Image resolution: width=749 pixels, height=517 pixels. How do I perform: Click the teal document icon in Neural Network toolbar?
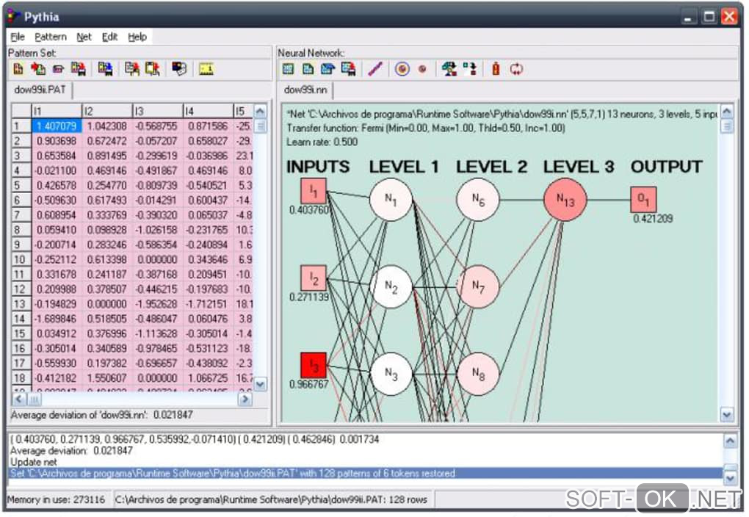tap(308, 69)
